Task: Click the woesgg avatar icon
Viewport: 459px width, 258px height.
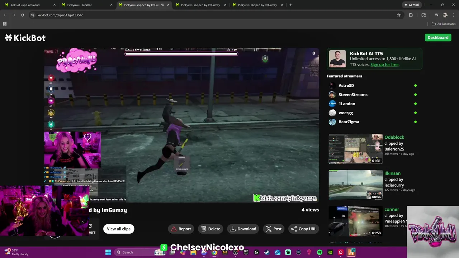Action: 332,113
